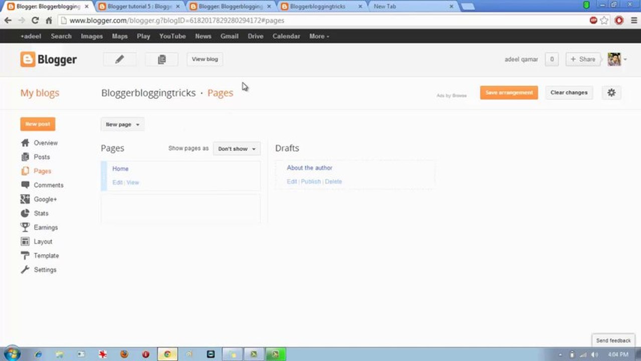Screen dimensions: 641x361
Task: Open the About the author draft title
Action: (309, 168)
